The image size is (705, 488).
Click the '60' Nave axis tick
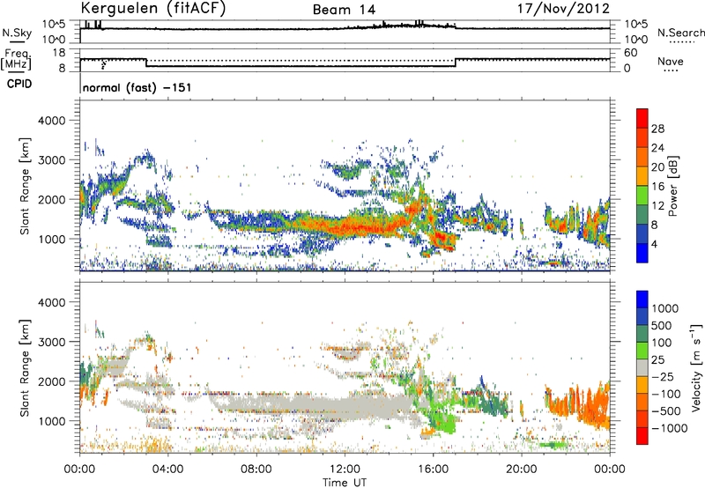click(630, 53)
